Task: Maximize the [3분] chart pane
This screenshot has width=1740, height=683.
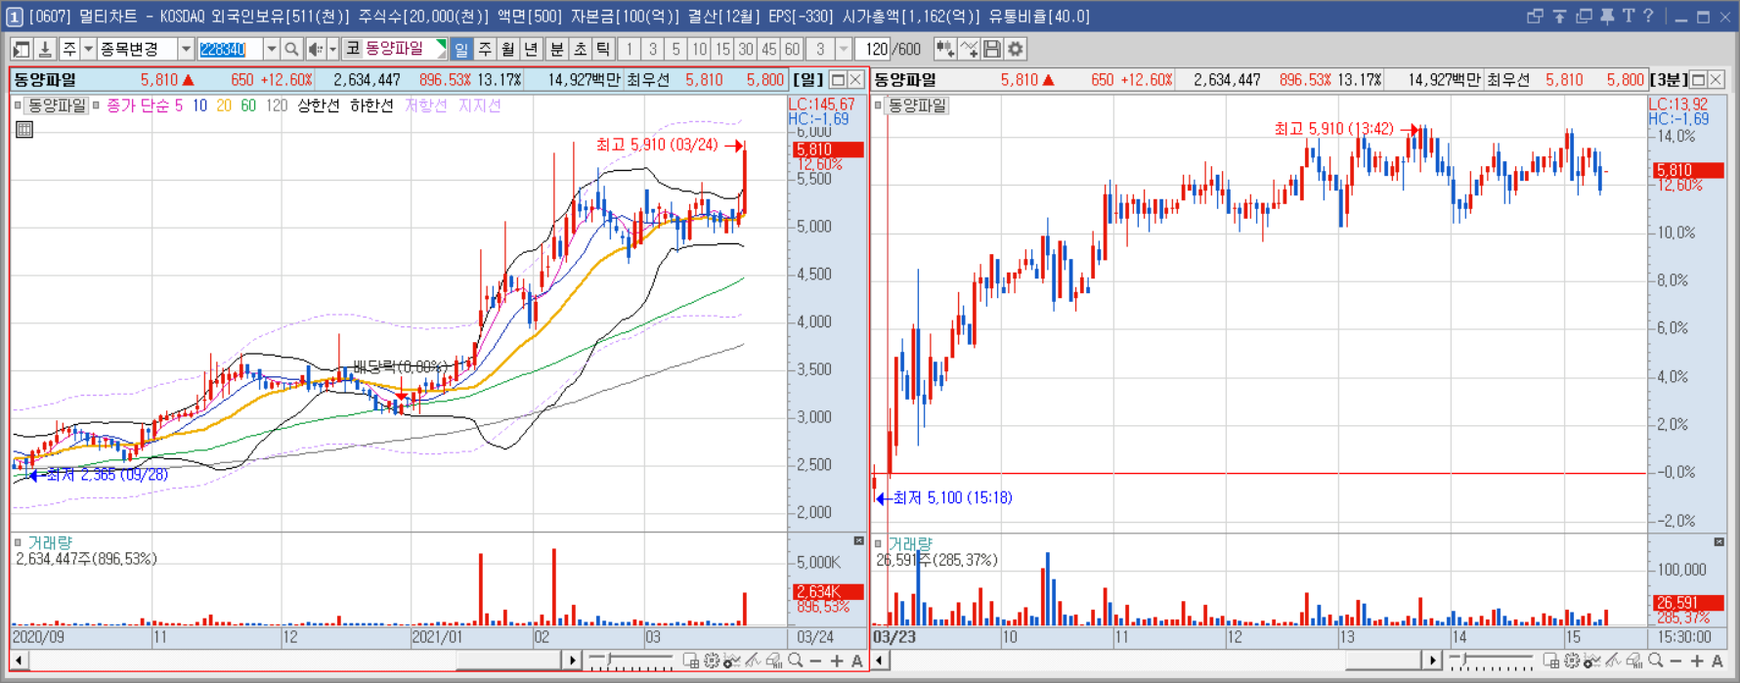Action: point(1698,80)
